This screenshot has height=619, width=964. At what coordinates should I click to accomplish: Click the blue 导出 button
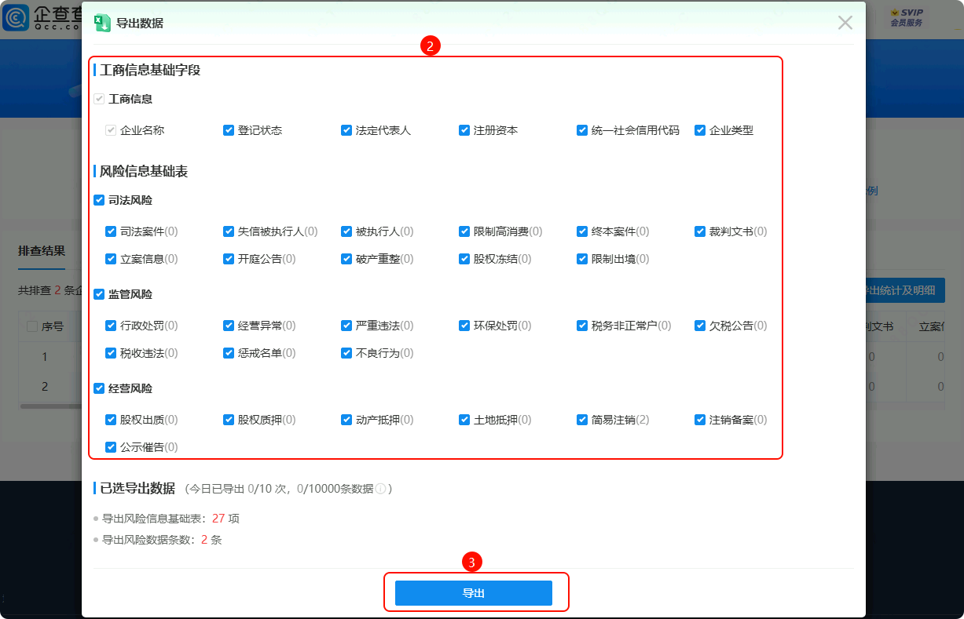[473, 593]
